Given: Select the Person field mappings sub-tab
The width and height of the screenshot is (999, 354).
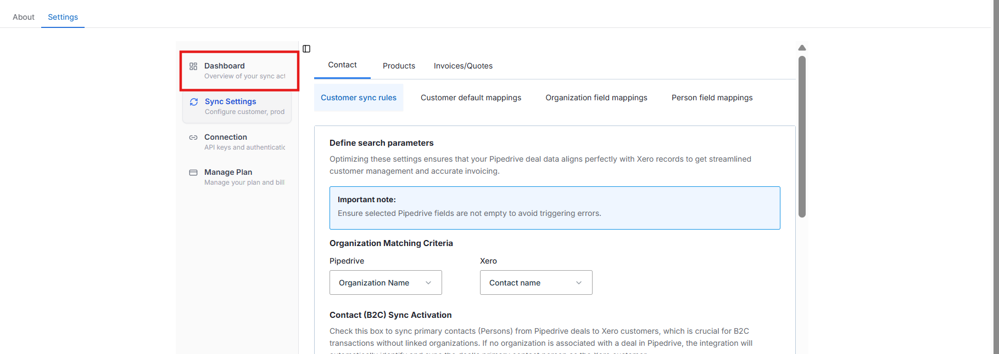Looking at the screenshot, I should tap(712, 98).
